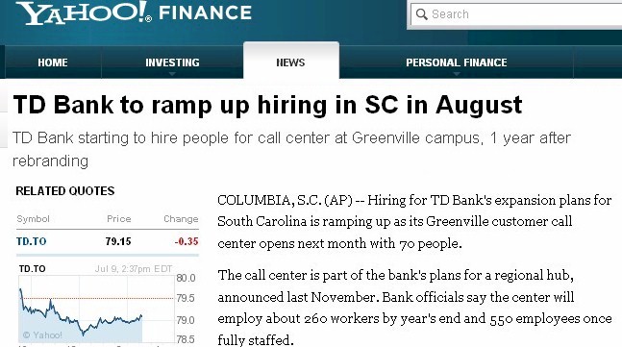This screenshot has height=347, width=622.
Task: Click the search magnifier icon
Action: coord(421,14)
